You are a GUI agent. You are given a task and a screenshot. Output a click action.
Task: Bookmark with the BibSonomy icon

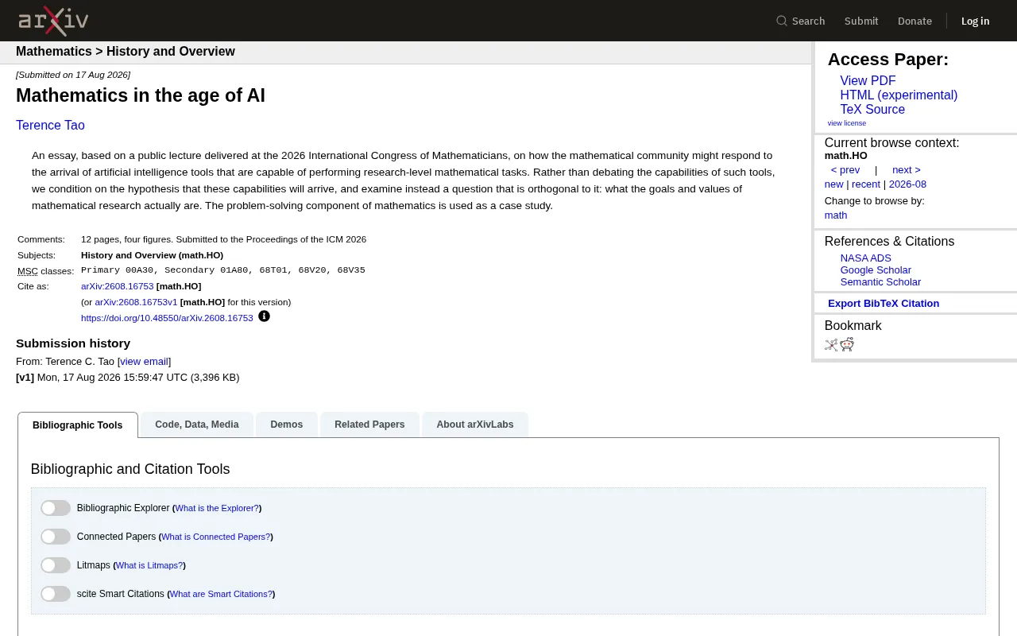click(x=831, y=344)
